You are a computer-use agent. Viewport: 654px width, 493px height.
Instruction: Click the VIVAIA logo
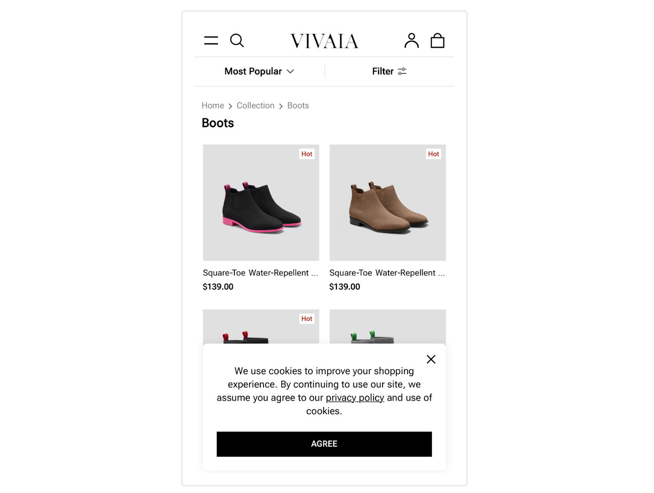324,41
